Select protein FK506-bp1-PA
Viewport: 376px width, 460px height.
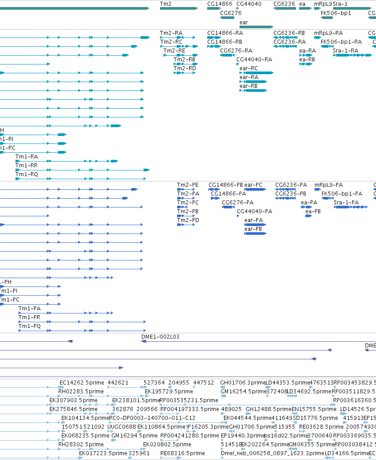(327, 198)
